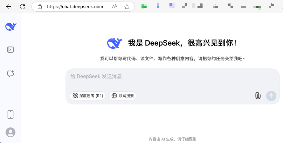Toggle 联网搜索 web search
The height and width of the screenshot is (143, 283).
coord(122,96)
